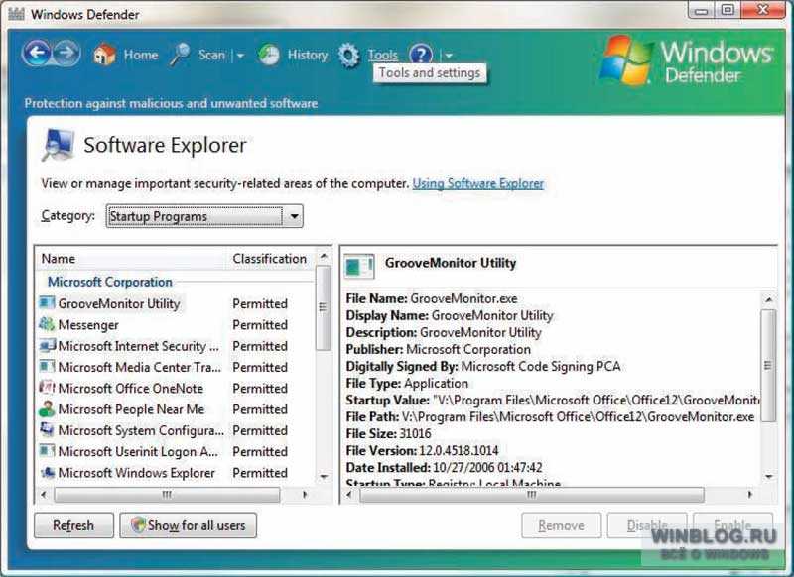Click Permitted beside Messenger
This screenshot has height=577, width=794.
(x=260, y=324)
